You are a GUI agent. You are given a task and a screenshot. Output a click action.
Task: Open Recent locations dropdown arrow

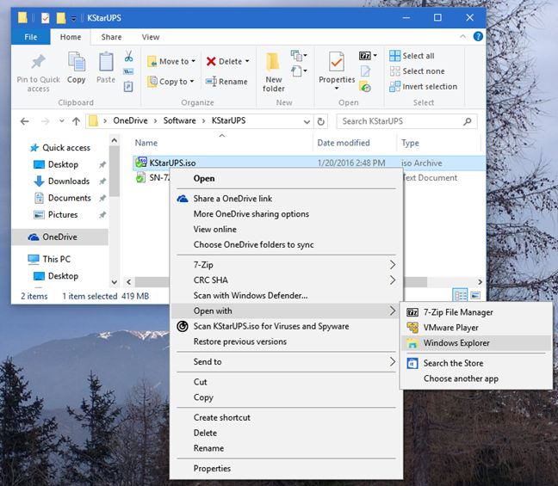62,121
